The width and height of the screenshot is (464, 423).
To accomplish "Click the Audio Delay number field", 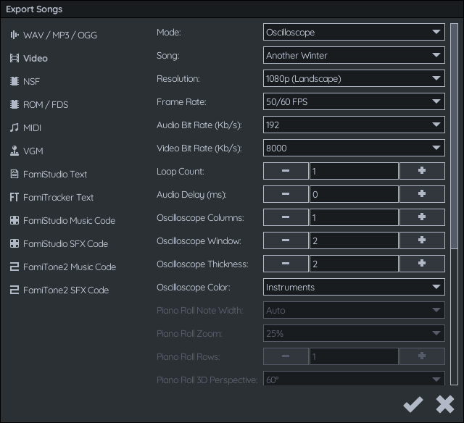I will 354,194.
